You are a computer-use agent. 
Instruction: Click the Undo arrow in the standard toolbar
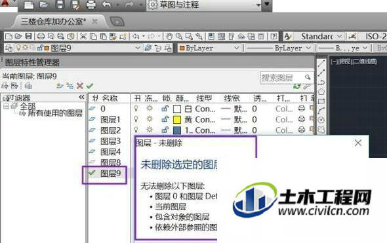(136, 37)
